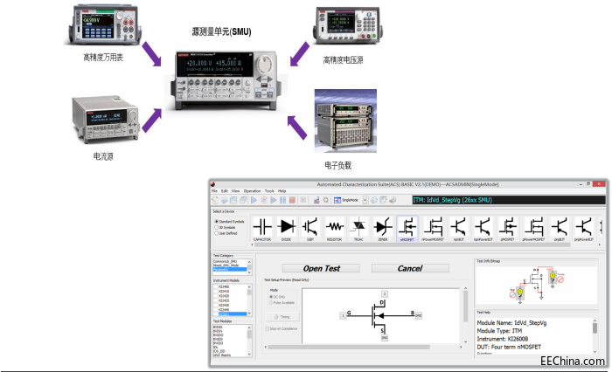612x372 pixels.
Task: Select the DIODE device symbol
Action: [287, 227]
